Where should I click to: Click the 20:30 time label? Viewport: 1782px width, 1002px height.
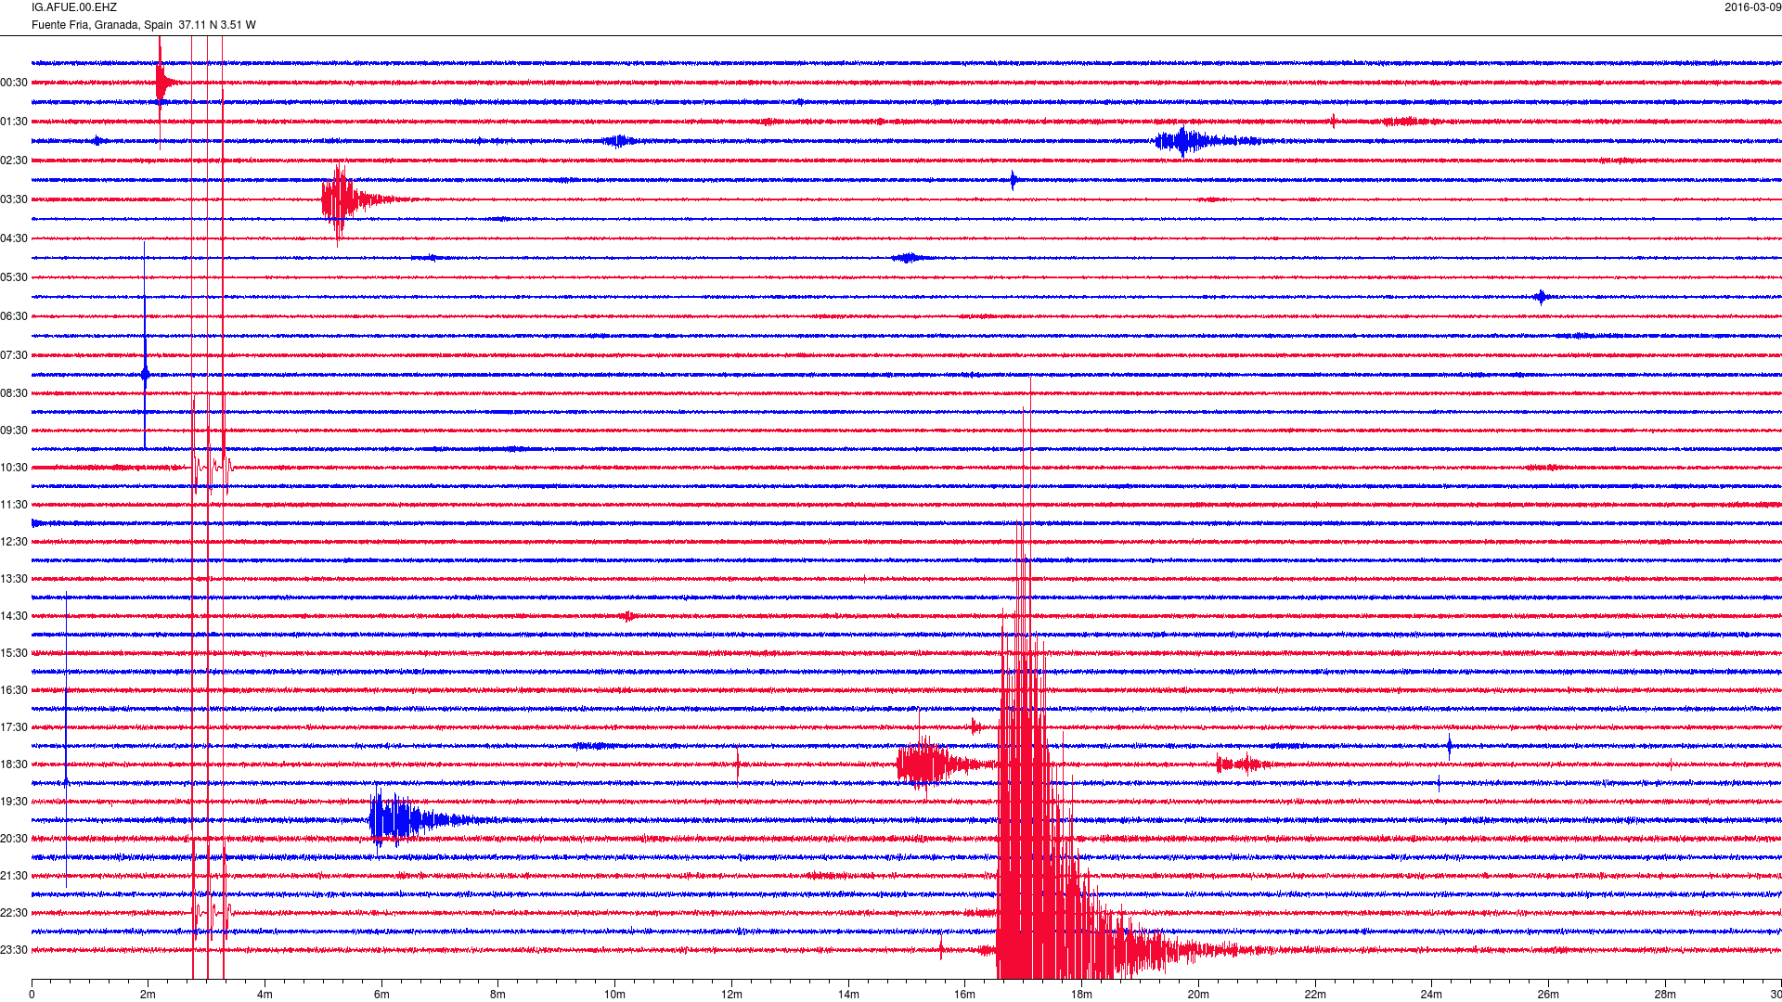click(14, 839)
